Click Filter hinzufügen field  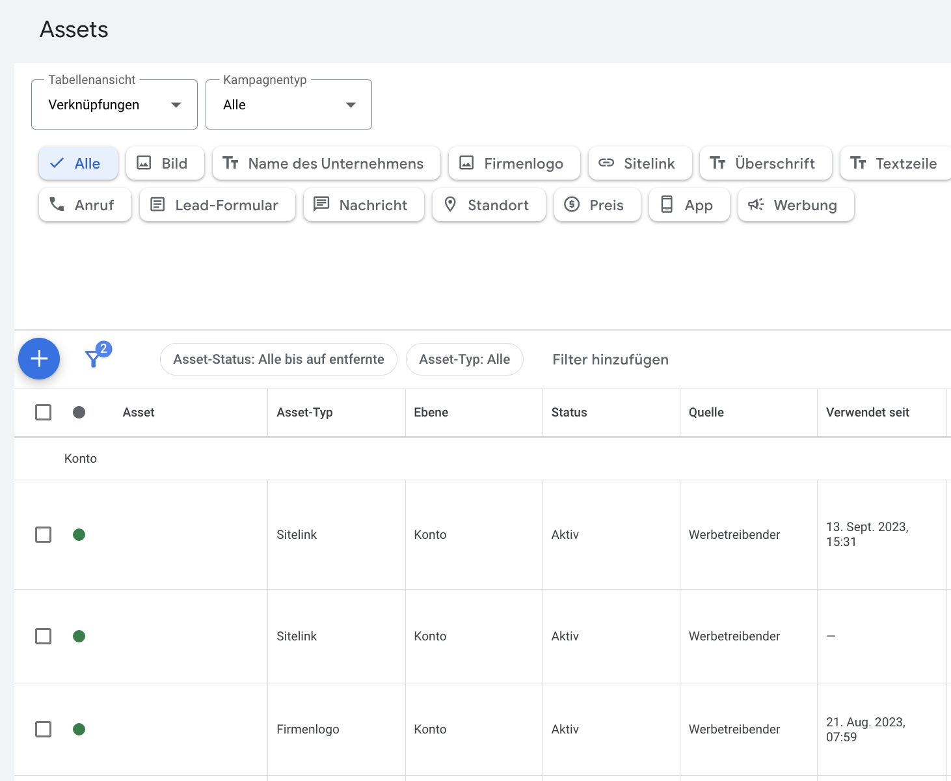(610, 360)
